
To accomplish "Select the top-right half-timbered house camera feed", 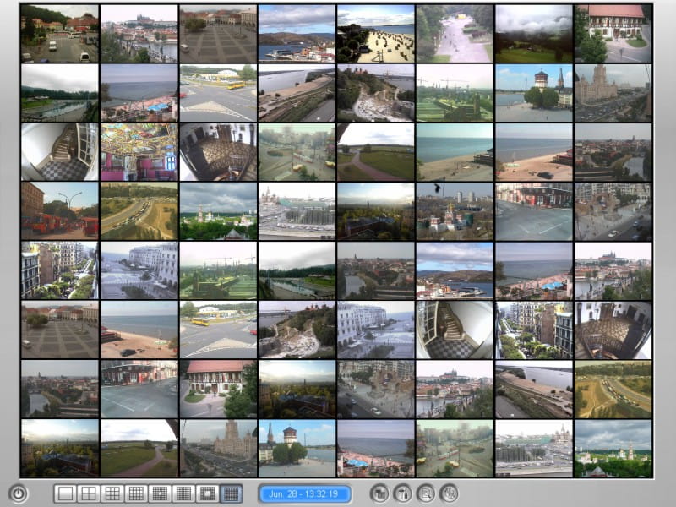I will tap(613, 33).
